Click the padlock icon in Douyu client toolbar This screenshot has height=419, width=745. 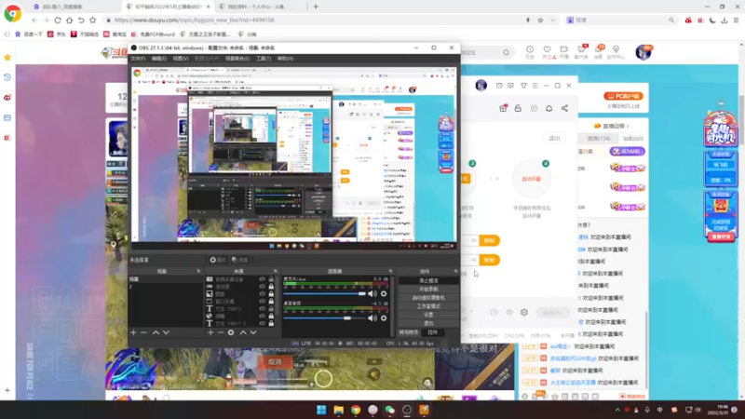[518, 108]
